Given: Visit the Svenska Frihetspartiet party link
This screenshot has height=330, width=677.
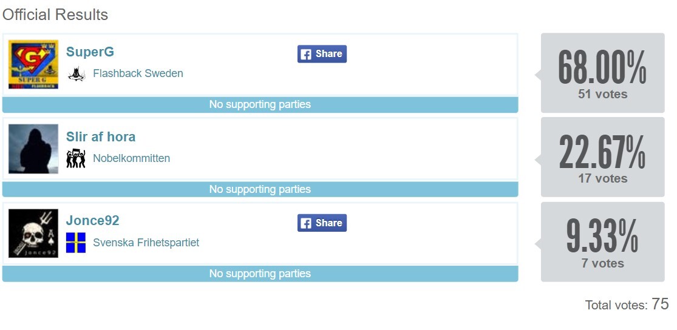Looking at the screenshot, I should point(146,243).
